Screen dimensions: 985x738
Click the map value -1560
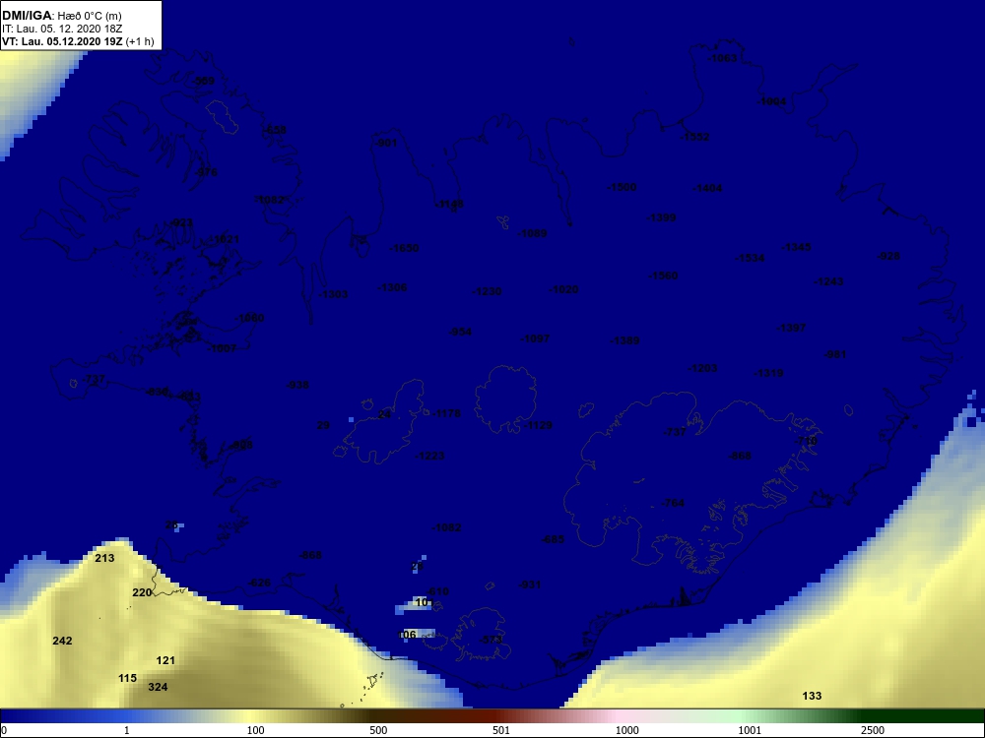[x=663, y=276]
